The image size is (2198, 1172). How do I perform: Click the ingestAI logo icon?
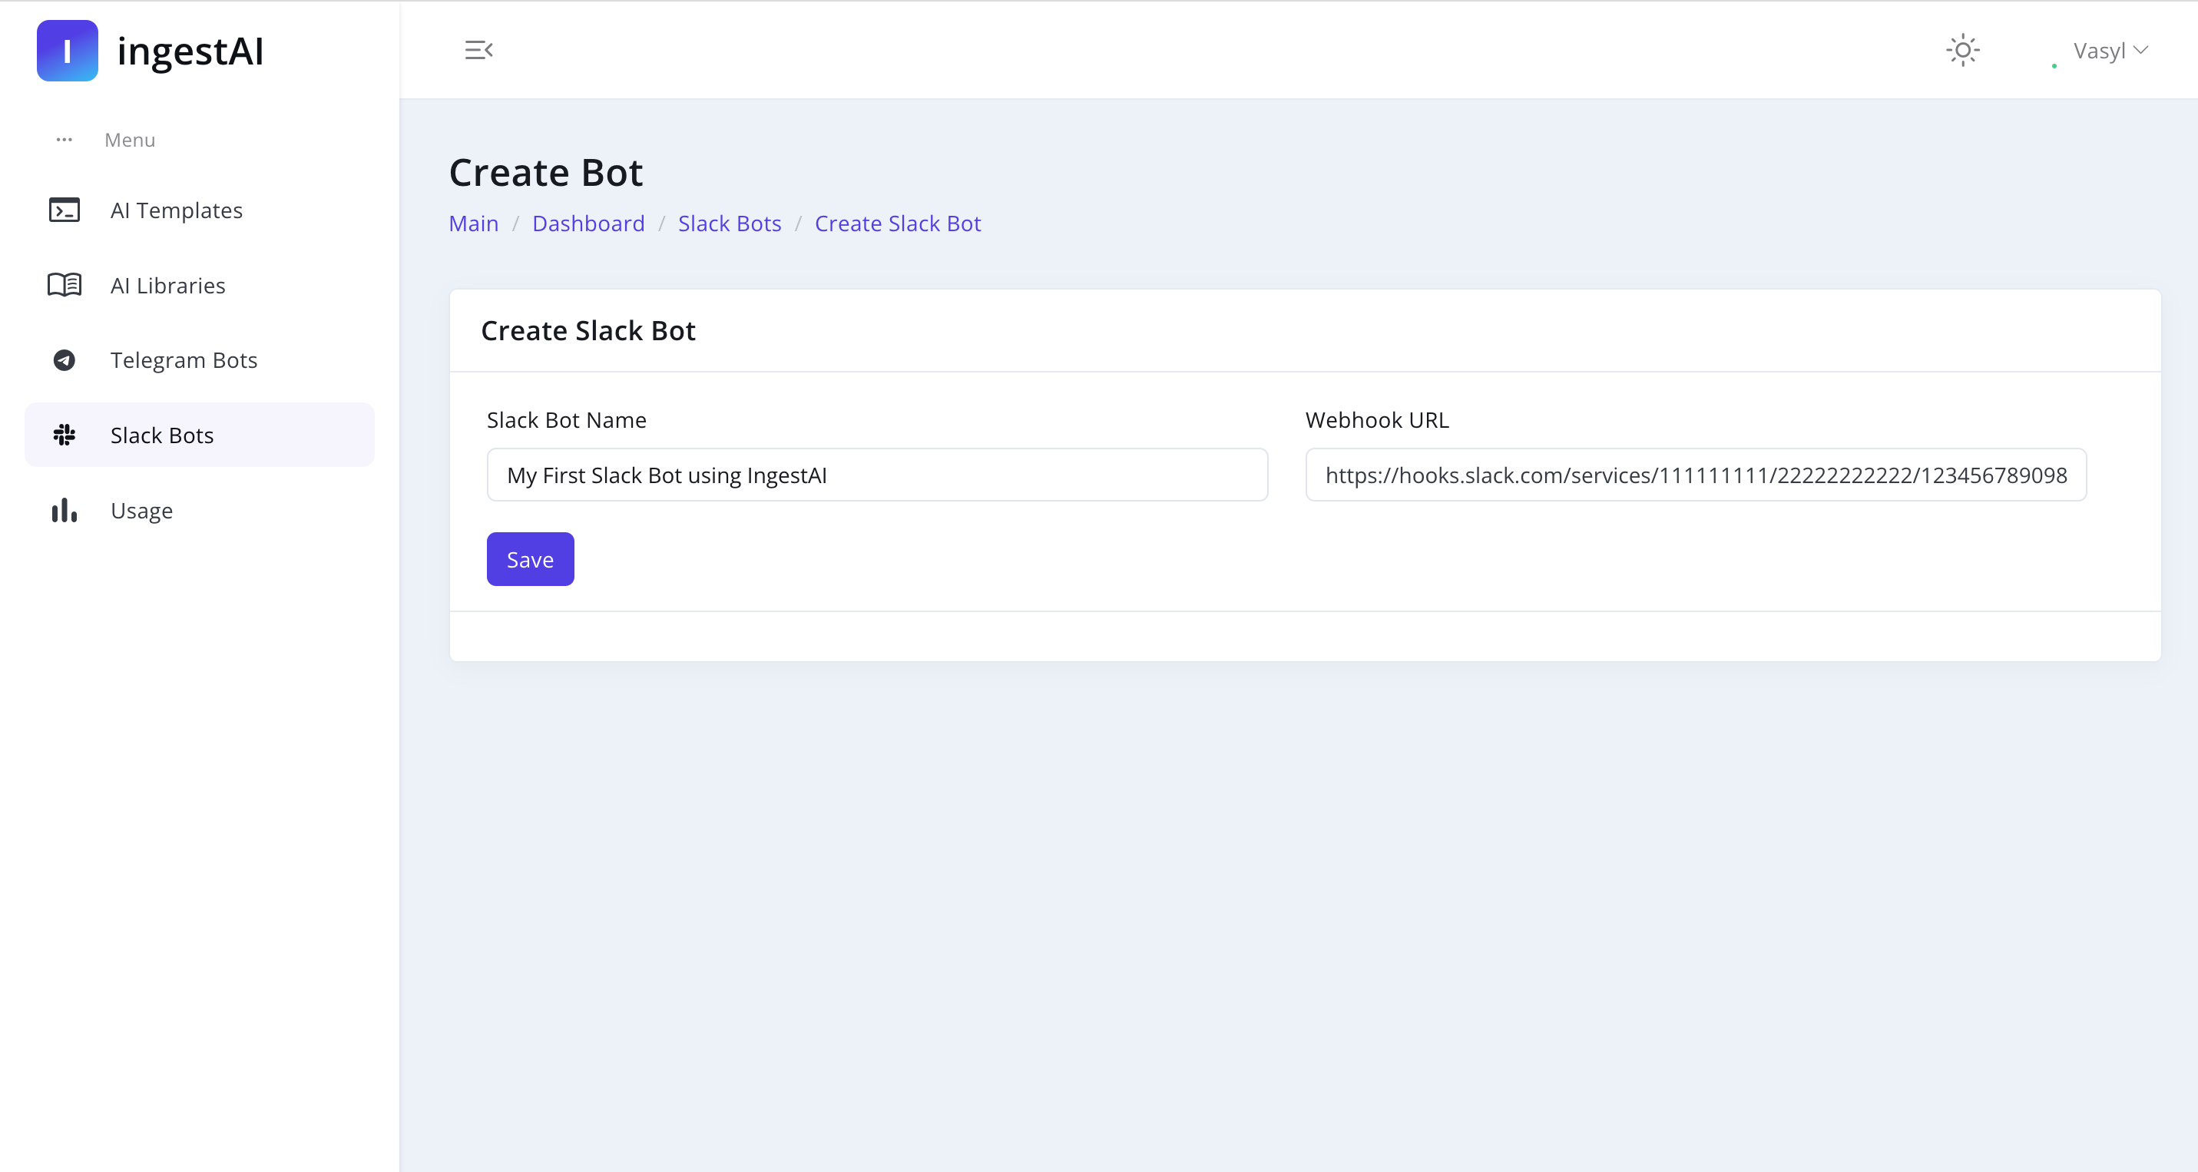(68, 51)
